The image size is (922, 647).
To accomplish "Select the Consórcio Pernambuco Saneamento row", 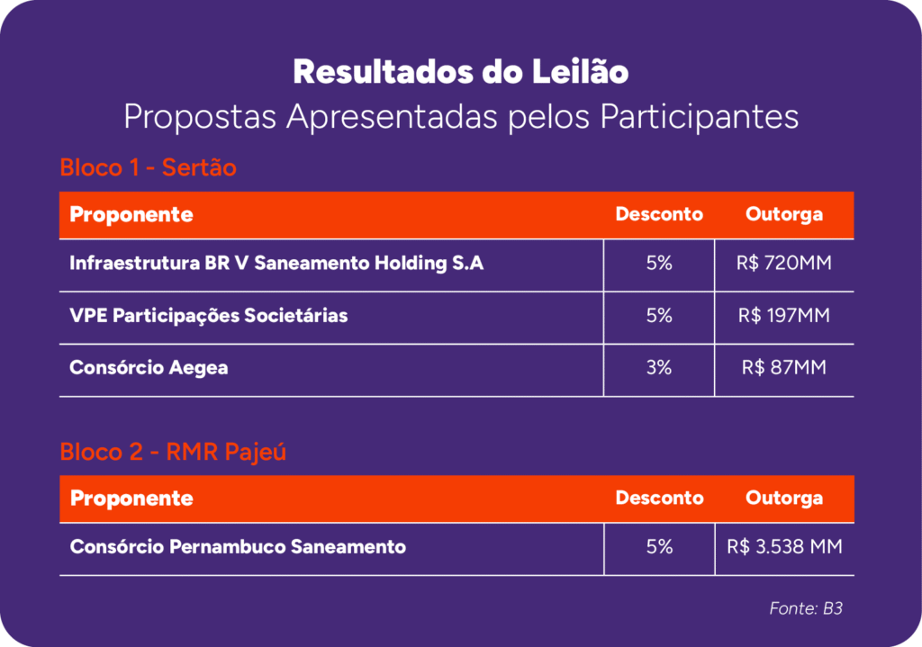I will click(x=238, y=547).
